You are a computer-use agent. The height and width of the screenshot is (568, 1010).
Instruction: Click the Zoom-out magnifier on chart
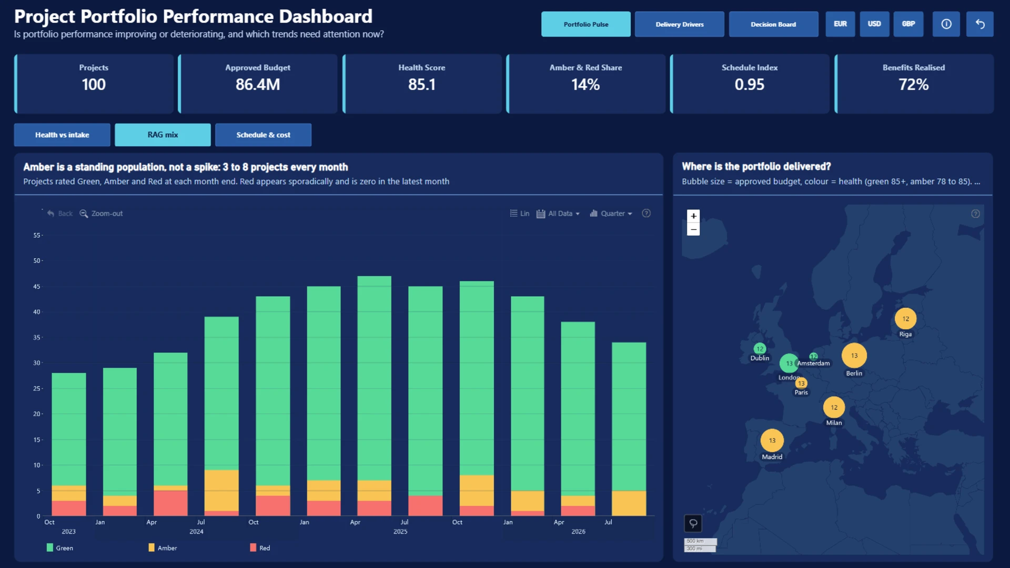click(x=101, y=214)
